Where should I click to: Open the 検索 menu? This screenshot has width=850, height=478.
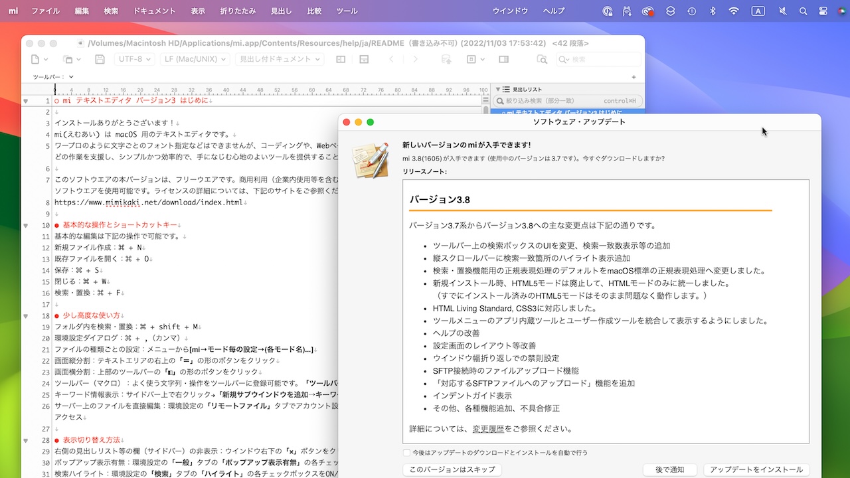[112, 11]
